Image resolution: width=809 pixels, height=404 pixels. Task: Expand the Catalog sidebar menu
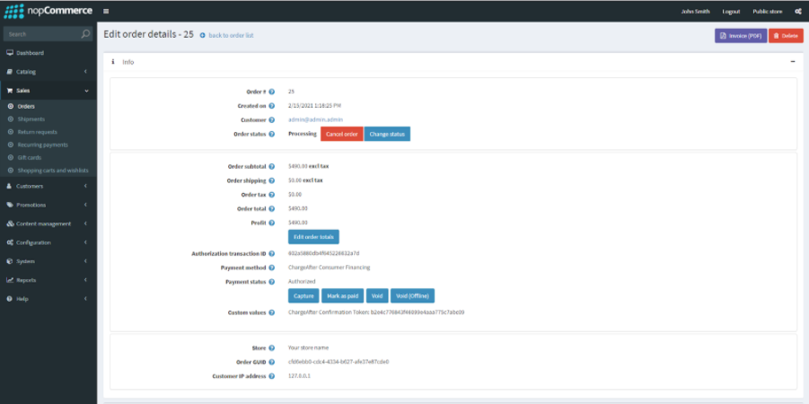tap(48, 72)
